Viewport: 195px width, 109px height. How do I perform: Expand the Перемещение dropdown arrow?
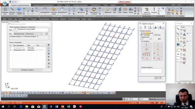pos(62,14)
